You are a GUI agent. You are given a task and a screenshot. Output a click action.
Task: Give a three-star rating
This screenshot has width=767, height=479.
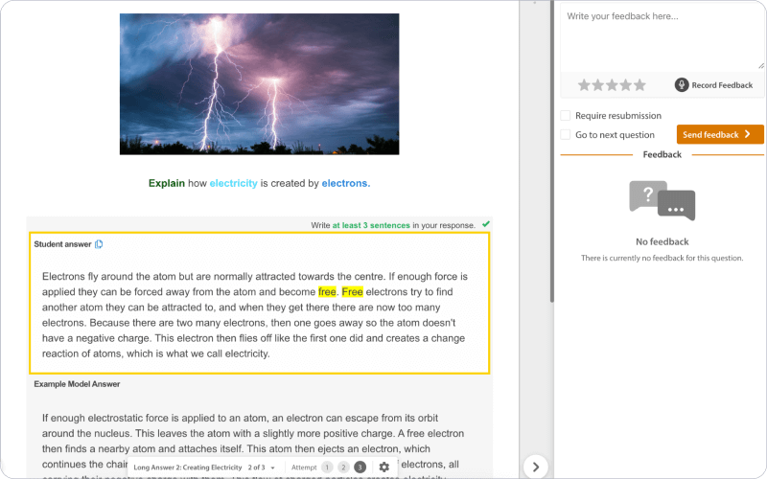(x=612, y=85)
